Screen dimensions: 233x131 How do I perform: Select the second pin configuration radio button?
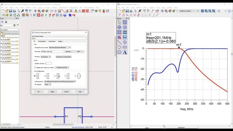[x=45, y=76]
